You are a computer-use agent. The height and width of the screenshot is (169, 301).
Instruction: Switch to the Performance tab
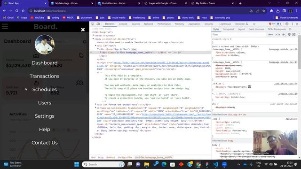click(x=164, y=24)
